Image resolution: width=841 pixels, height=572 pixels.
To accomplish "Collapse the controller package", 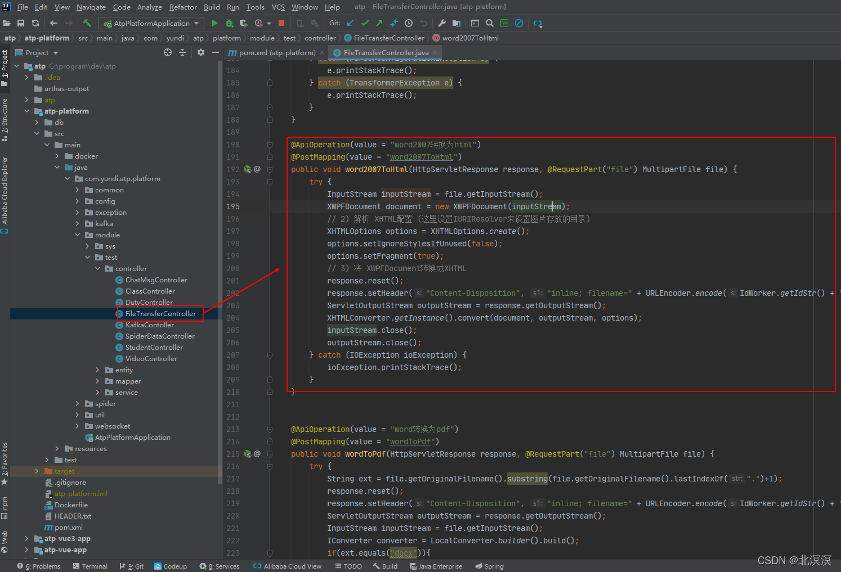I will [97, 268].
